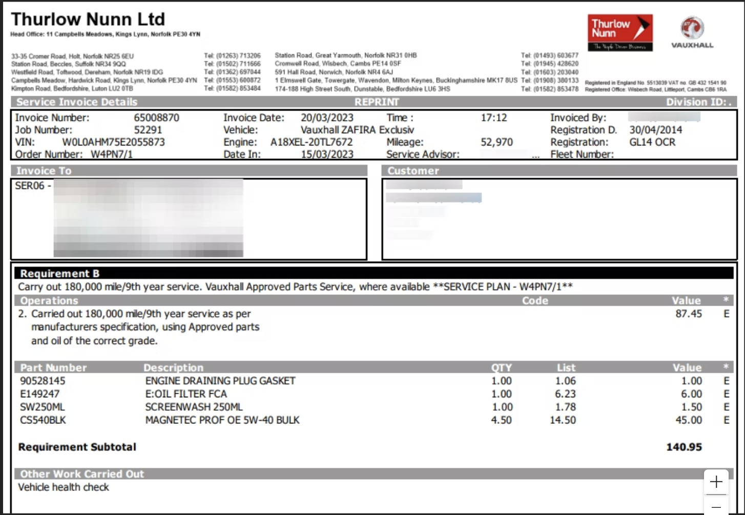Click the Other Work Carried Out header
This screenshot has width=745, height=515.
pos(82,474)
